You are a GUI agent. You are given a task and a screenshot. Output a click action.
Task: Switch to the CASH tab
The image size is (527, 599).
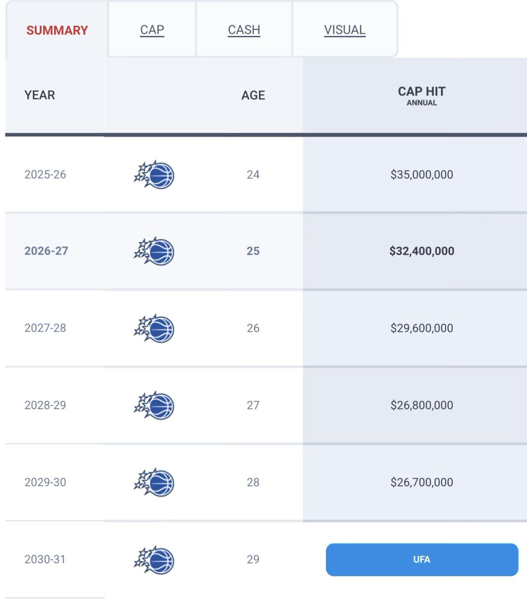244,30
